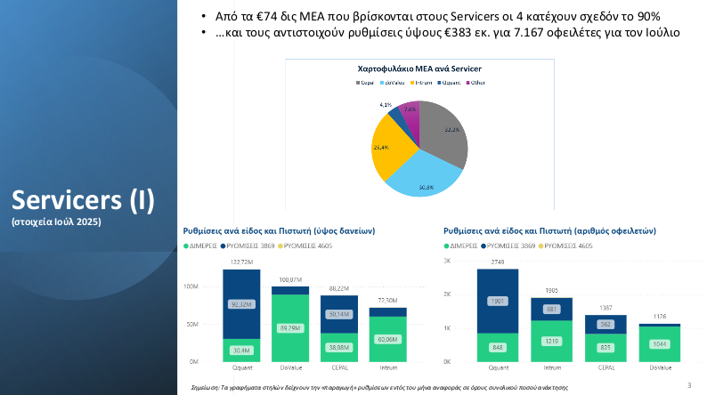Select the 1219 green Intrum bar segment
Viewport: 707px width, 395px height.
(552, 341)
